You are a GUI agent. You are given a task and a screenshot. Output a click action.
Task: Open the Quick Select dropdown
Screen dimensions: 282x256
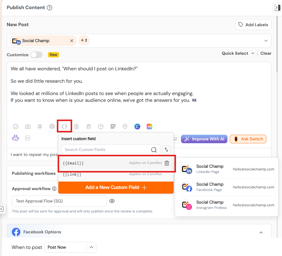point(238,53)
